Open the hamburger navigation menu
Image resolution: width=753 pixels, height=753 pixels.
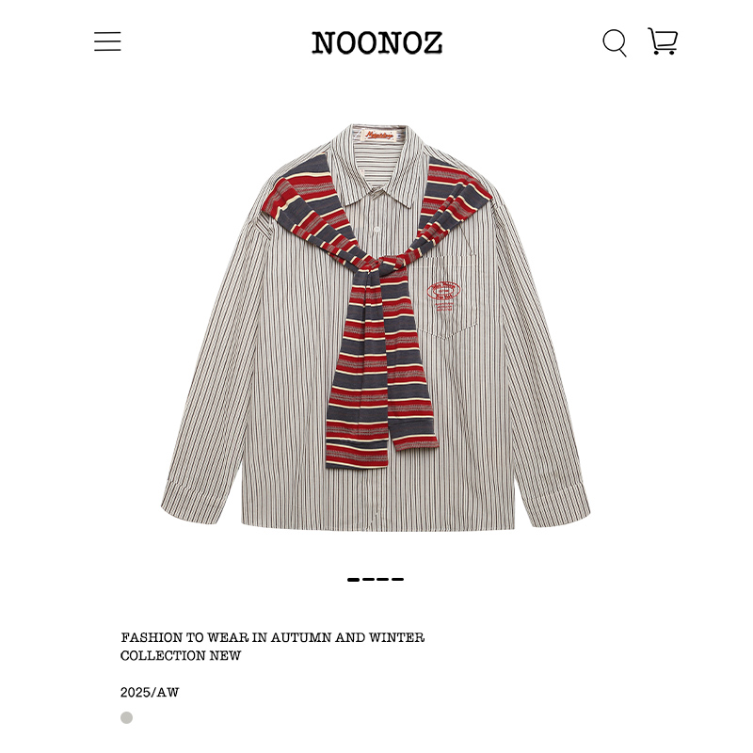[x=107, y=41]
